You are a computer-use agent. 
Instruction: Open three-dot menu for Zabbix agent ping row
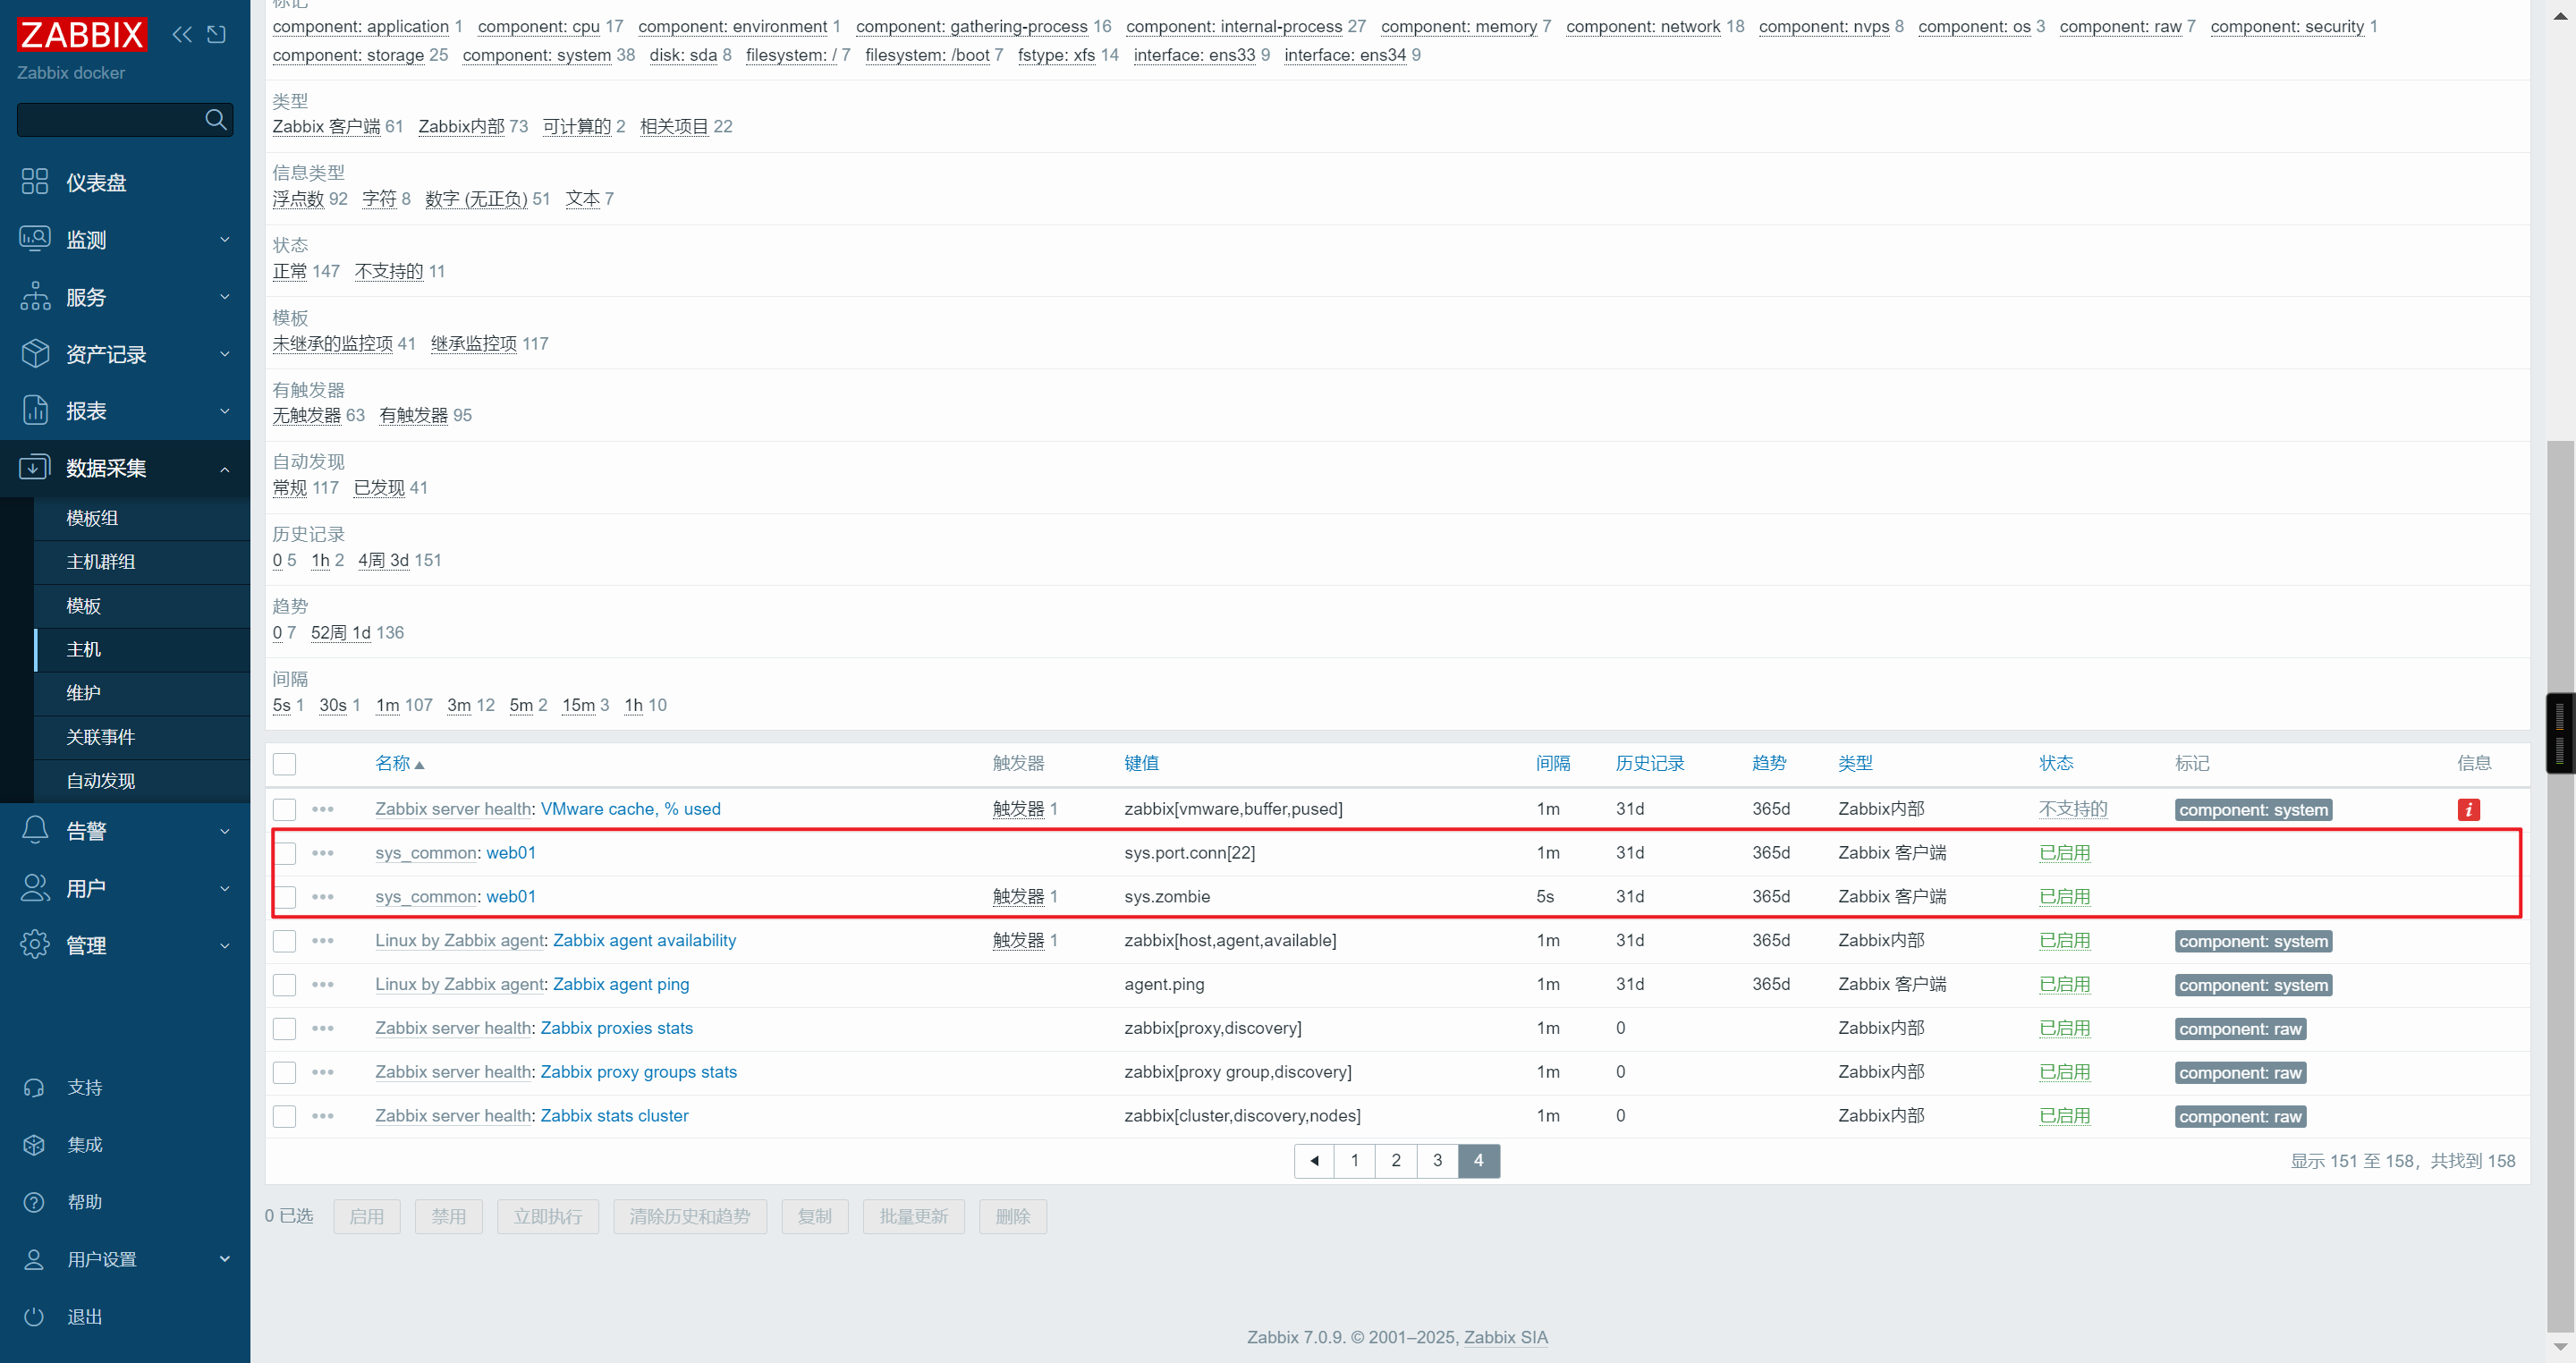(x=322, y=984)
